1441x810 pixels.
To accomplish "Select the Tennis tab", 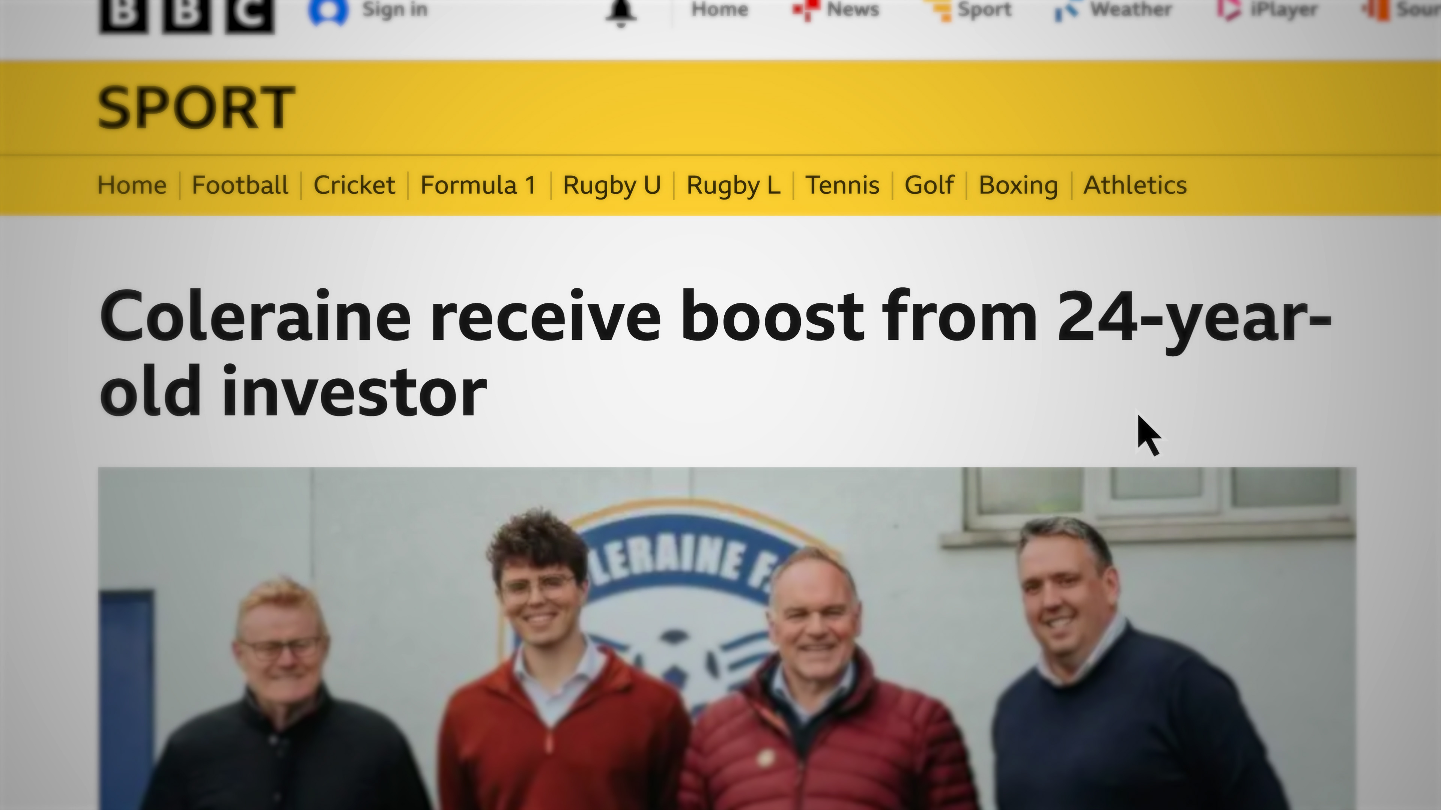I will click(x=842, y=185).
